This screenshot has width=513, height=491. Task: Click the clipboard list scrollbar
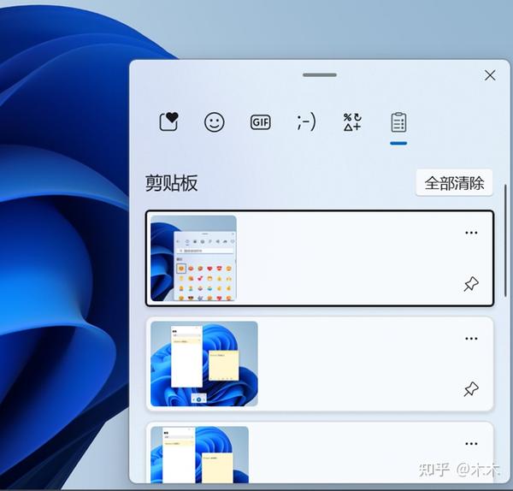pyautogui.click(x=505, y=240)
